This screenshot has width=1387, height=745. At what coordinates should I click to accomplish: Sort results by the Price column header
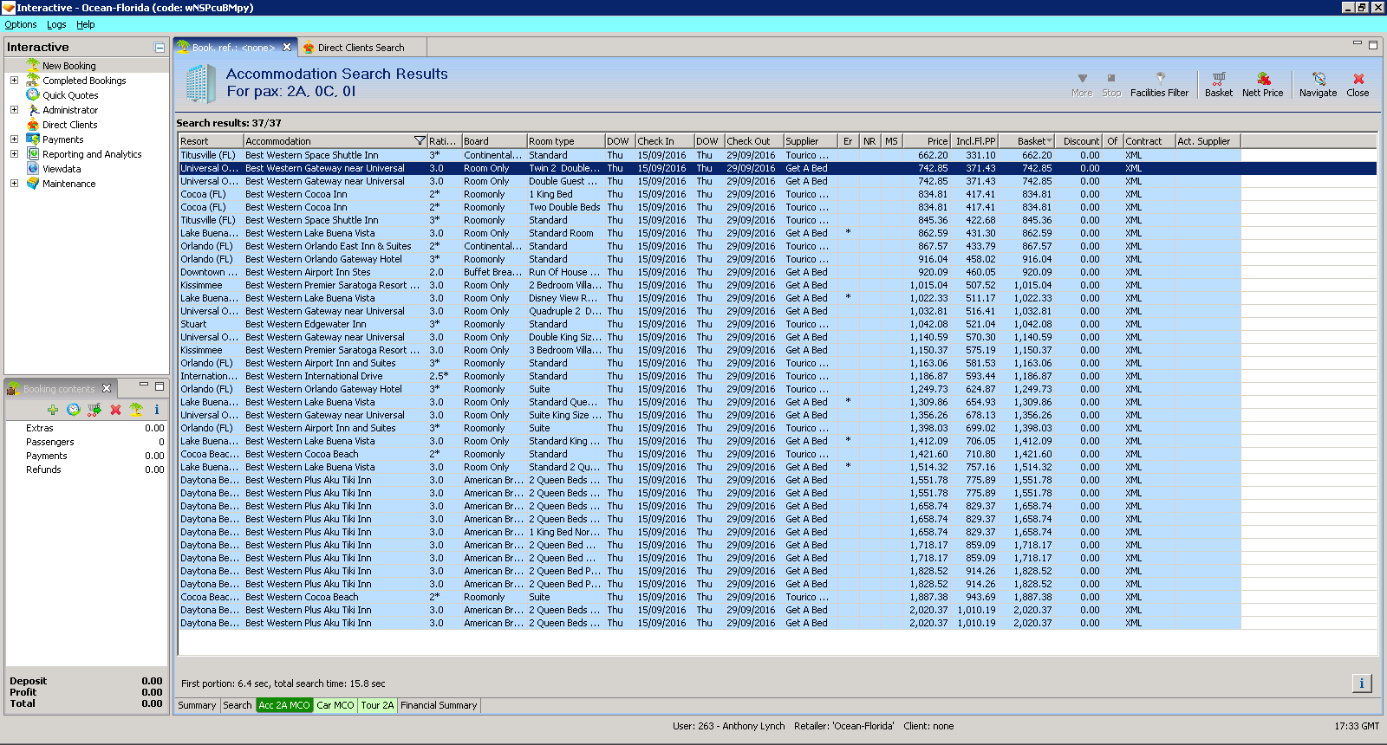pyautogui.click(x=928, y=141)
